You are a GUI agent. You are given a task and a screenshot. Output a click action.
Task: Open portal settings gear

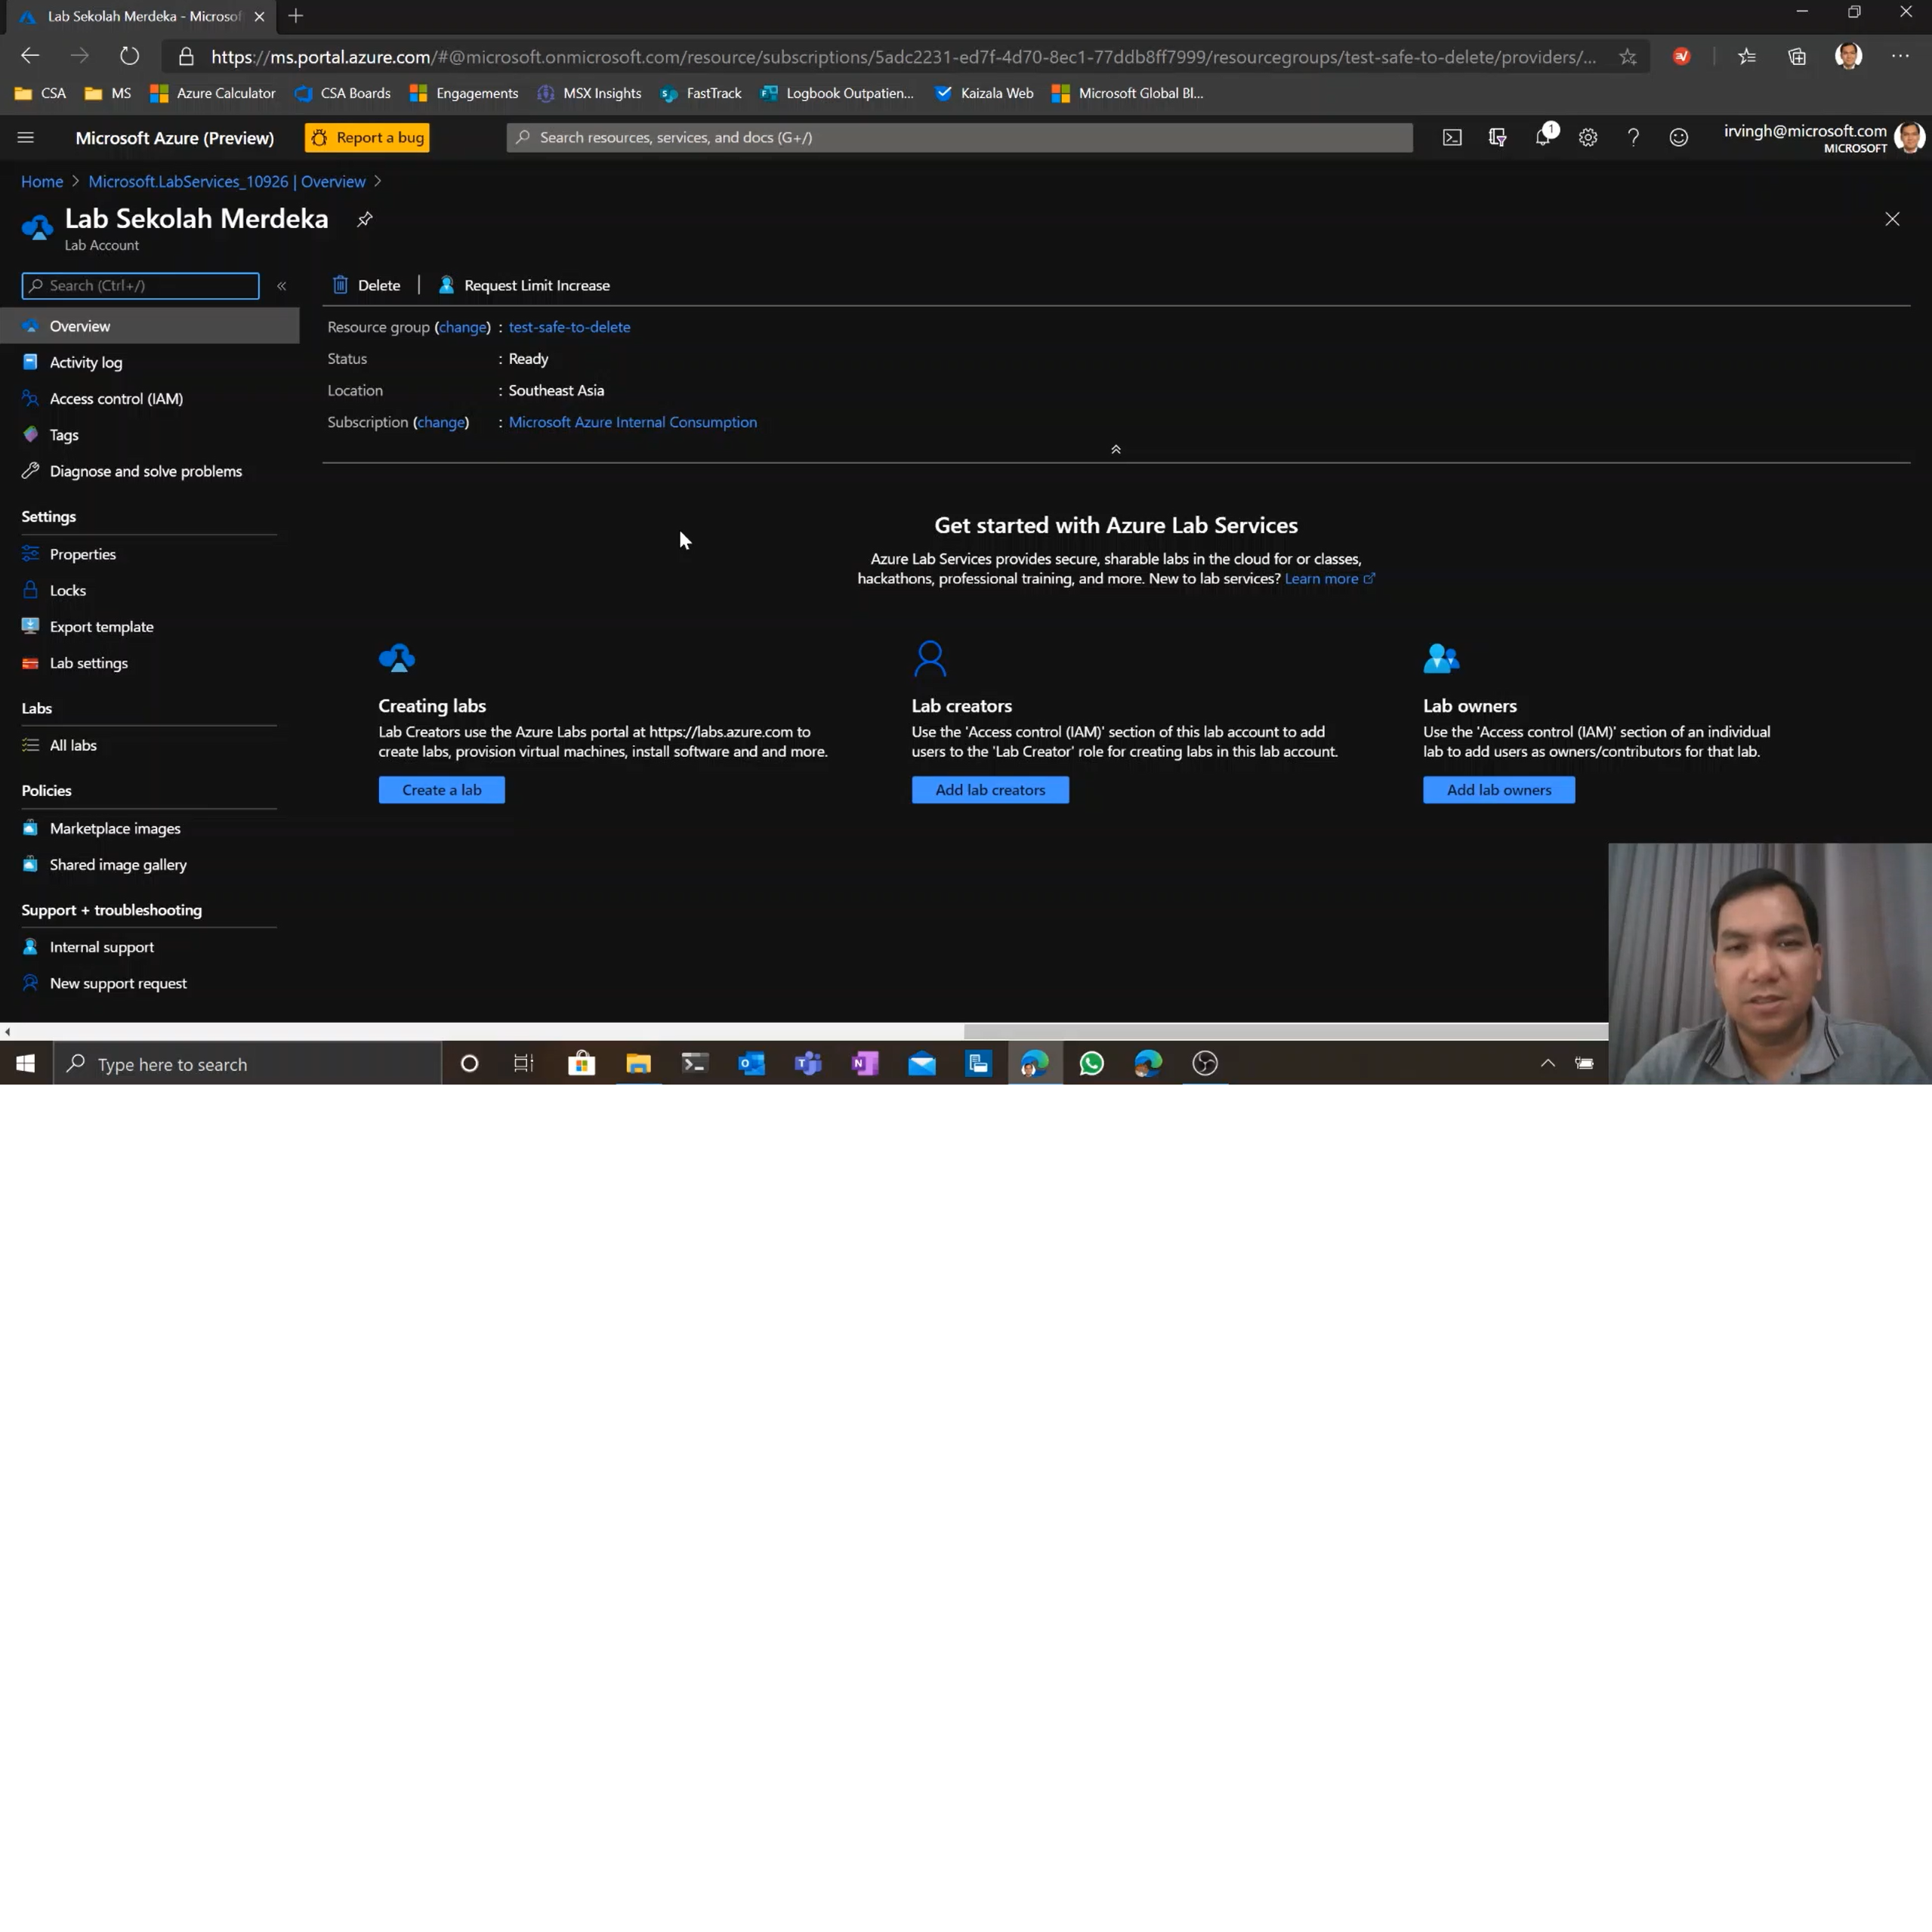(1588, 137)
